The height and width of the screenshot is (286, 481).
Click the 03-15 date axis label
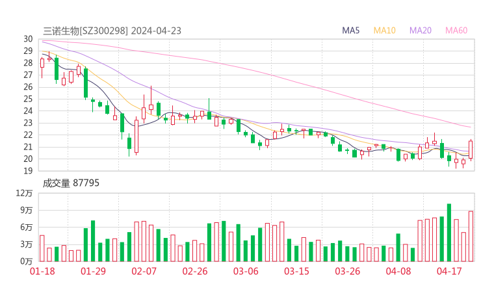296,271
